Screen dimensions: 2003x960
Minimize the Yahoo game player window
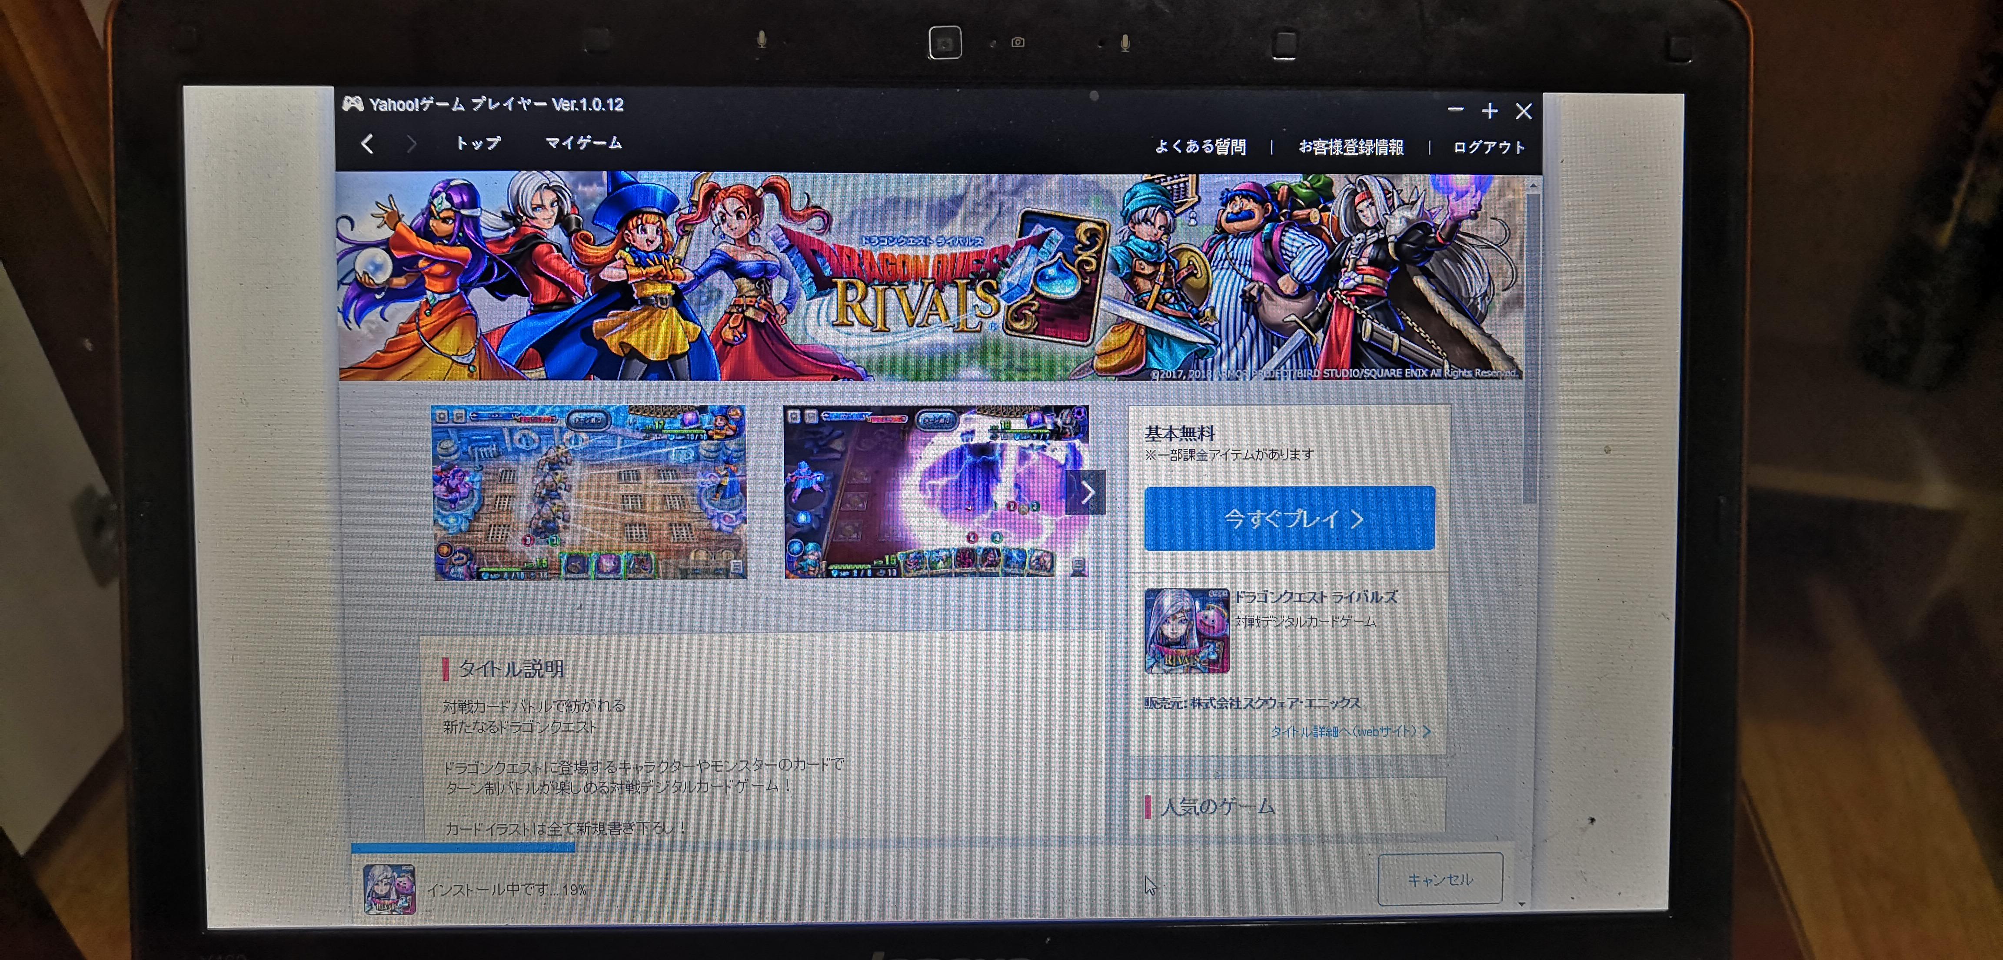1455,110
